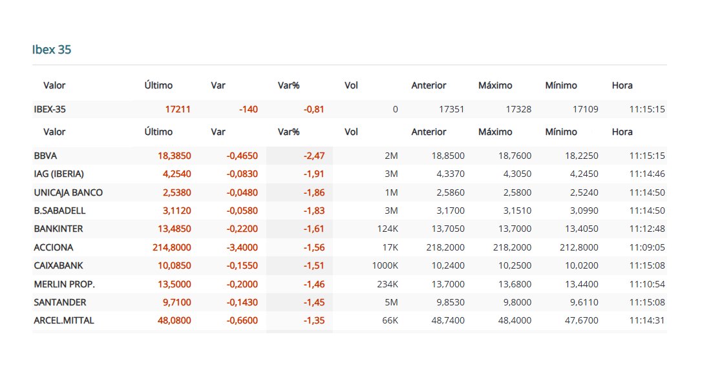This screenshot has width=722, height=370.
Task: Click Bankinter volume 124K
Action: pos(387,229)
